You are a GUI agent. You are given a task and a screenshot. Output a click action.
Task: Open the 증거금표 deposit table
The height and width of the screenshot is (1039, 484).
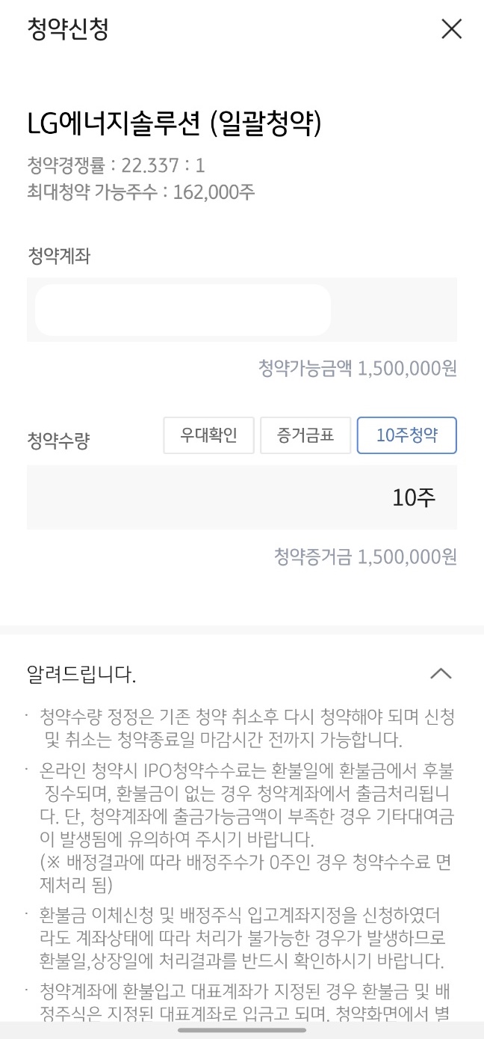[x=305, y=435]
